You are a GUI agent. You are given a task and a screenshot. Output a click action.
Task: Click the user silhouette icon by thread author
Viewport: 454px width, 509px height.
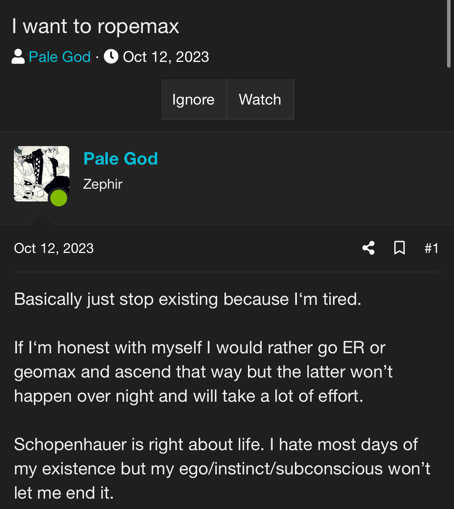pyautogui.click(x=18, y=57)
